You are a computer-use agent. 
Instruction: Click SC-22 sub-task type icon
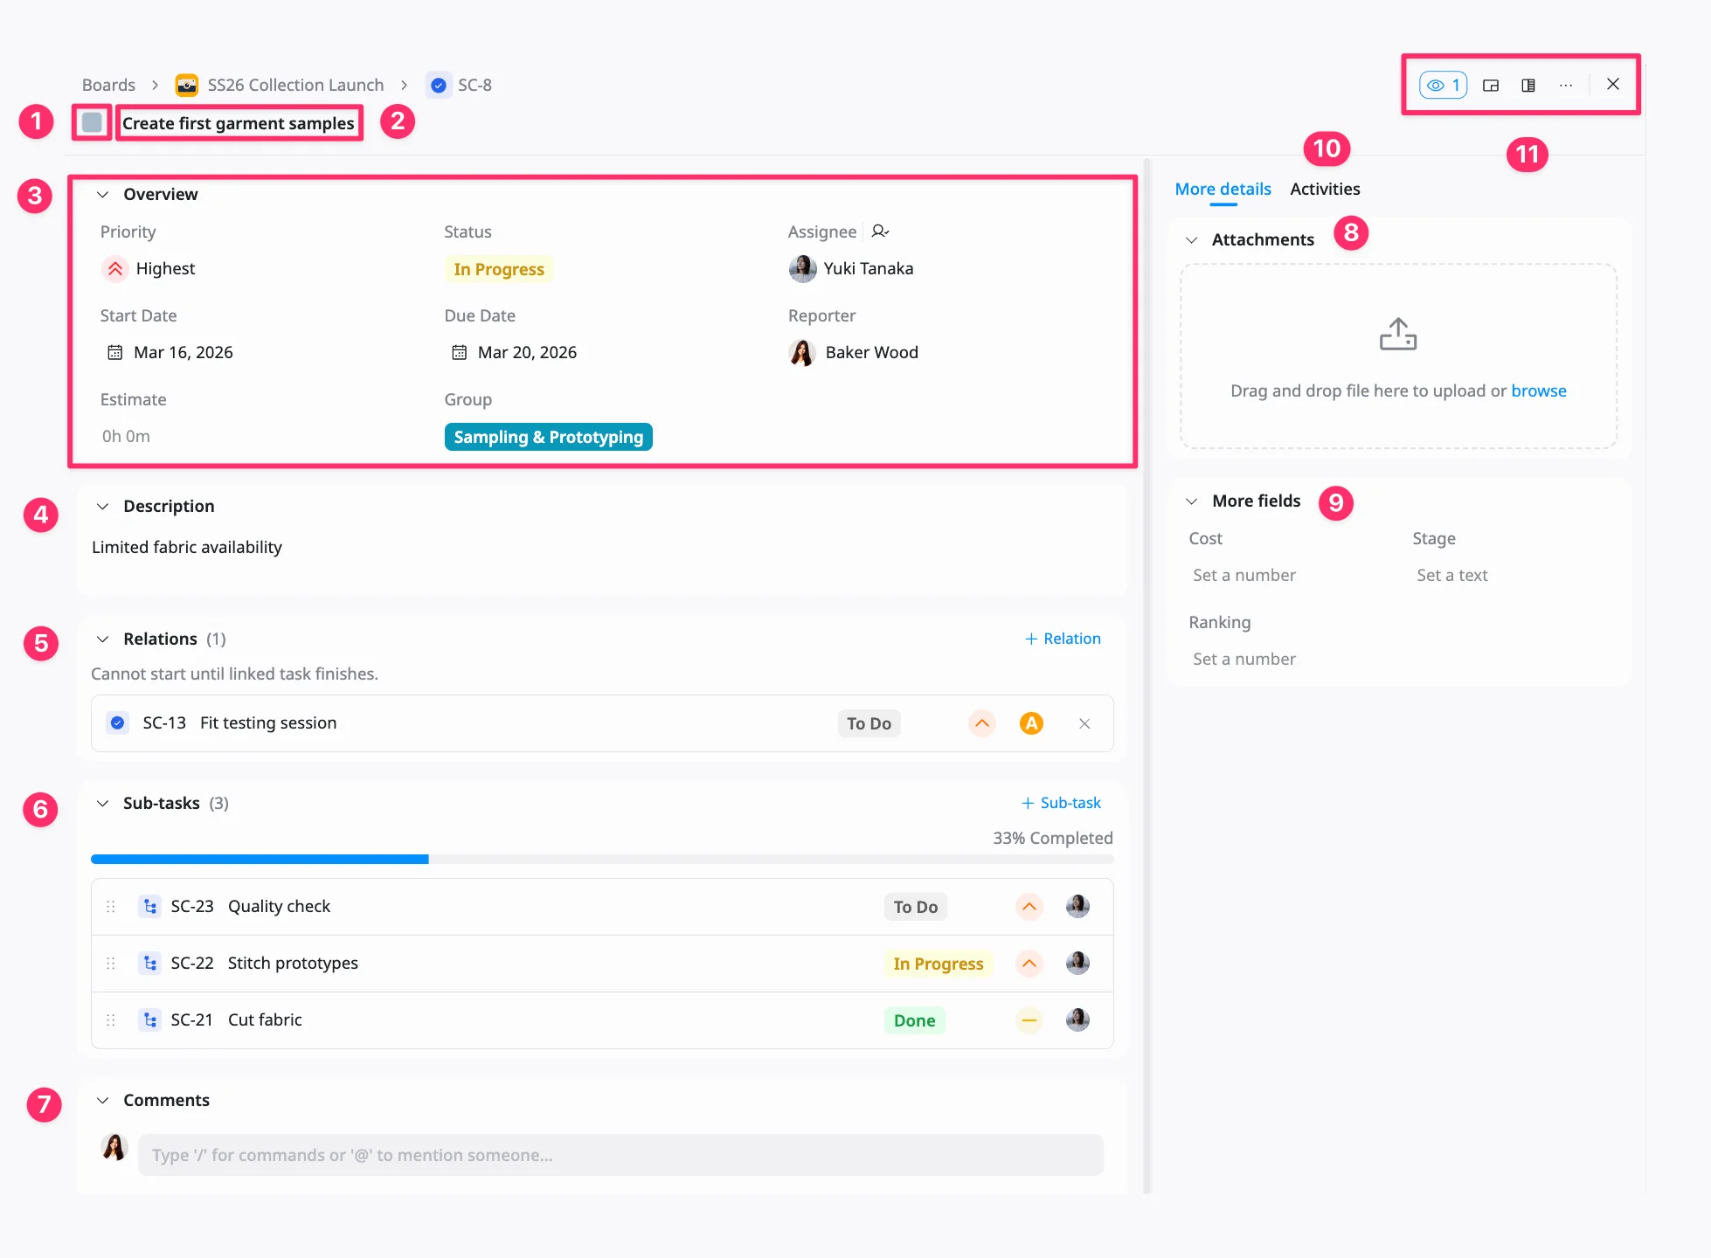click(149, 964)
